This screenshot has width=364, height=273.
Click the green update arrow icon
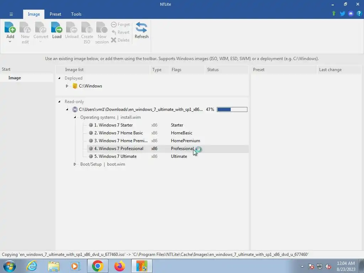334,14
